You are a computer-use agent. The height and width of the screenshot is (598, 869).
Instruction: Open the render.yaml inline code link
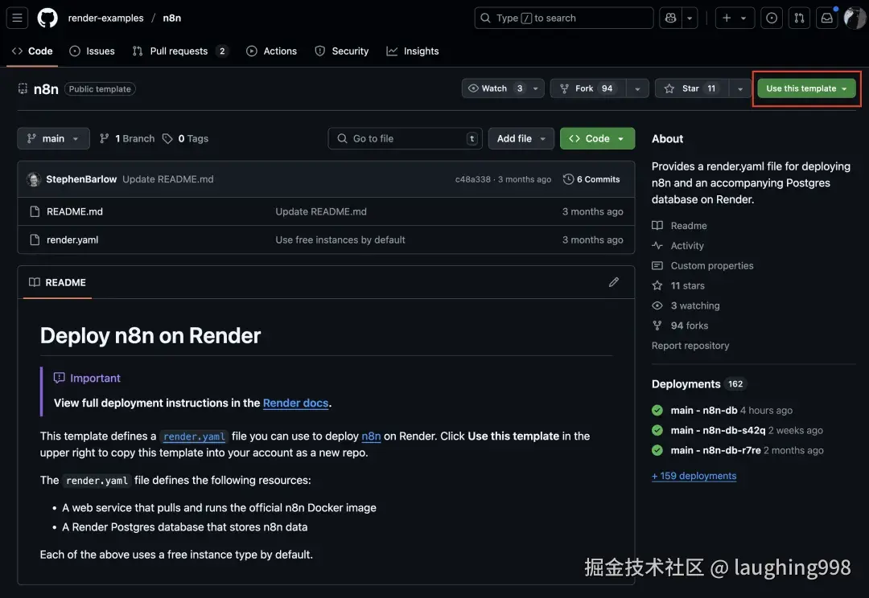194,436
